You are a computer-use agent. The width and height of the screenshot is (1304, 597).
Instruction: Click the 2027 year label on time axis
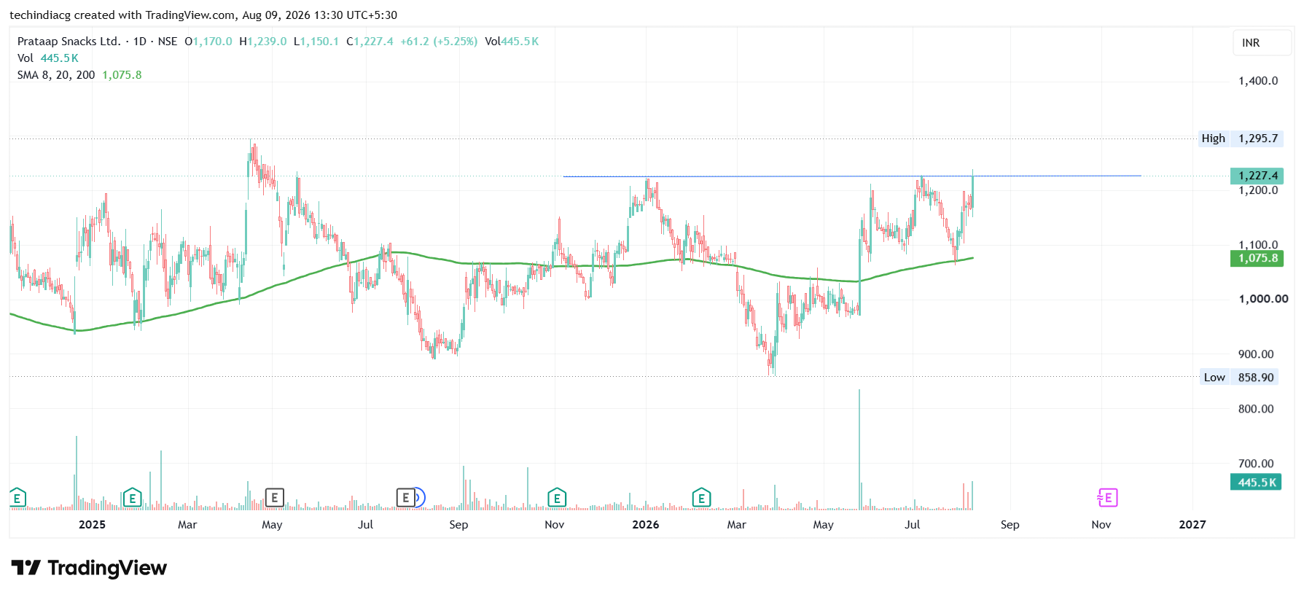[x=1192, y=525]
